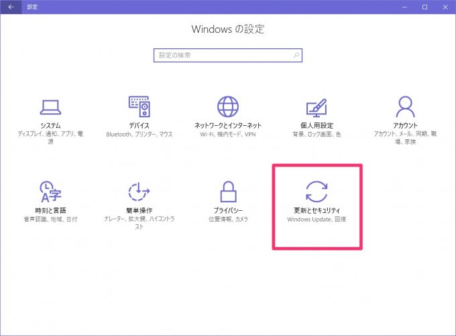
Task: Close the 設定 window
Action: pyautogui.click(x=445, y=7)
